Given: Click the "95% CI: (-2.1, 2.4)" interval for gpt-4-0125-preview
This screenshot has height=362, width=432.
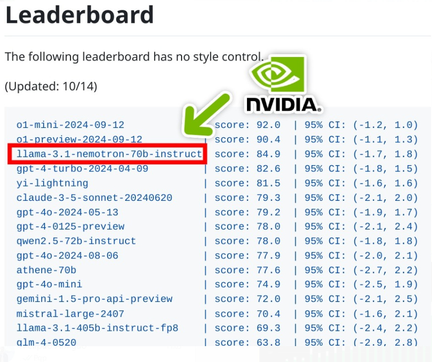Looking at the screenshot, I should (361, 227).
